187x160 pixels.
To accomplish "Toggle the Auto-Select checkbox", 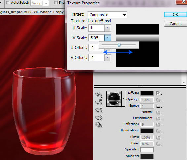I will point(8,3).
